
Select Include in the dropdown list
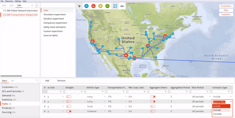[x=221, y=106]
